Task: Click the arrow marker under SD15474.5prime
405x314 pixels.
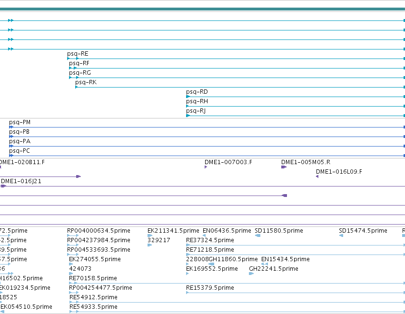Action: point(341,235)
